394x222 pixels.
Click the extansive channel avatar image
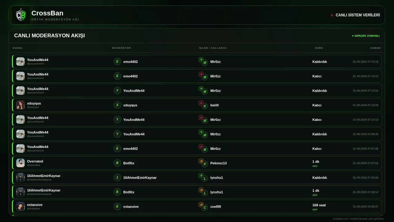pos(20,206)
